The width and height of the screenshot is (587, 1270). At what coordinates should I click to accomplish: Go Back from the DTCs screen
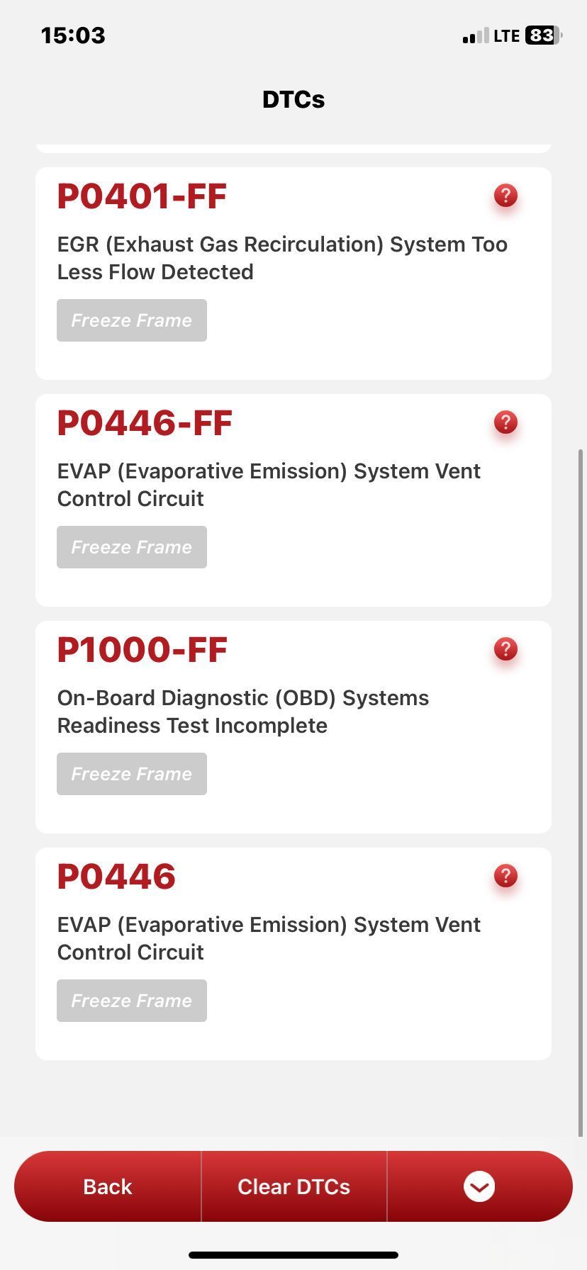tap(108, 1186)
